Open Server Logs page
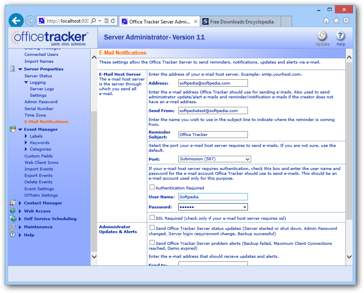The image size is (364, 293). click(x=42, y=89)
